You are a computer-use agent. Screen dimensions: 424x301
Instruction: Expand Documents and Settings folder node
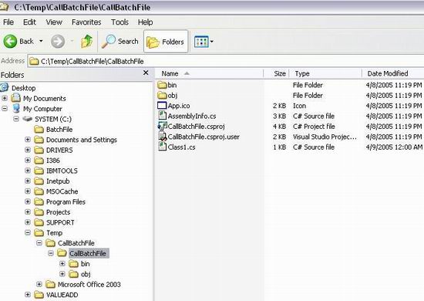tap(28, 140)
